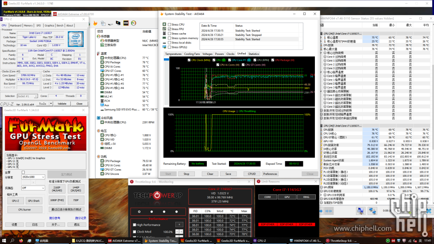Viewport: 434px width, 244px height.
Task: Open the anti-aliasing Off dropdown in FurMark
Action: click(x=33, y=188)
